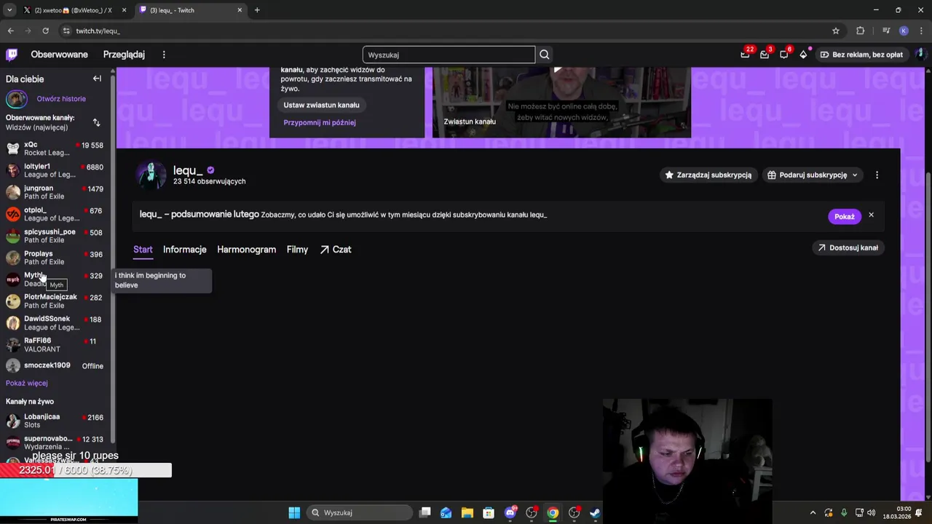Click in the Twitch Wyszukaj search field
Image resolution: width=932 pixels, height=524 pixels.
tap(449, 55)
